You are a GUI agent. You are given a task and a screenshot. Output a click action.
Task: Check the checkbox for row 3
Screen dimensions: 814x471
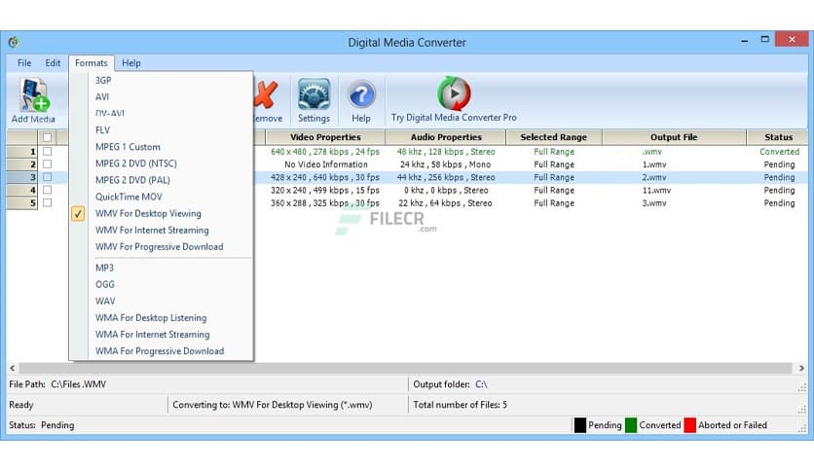pyautogui.click(x=48, y=177)
